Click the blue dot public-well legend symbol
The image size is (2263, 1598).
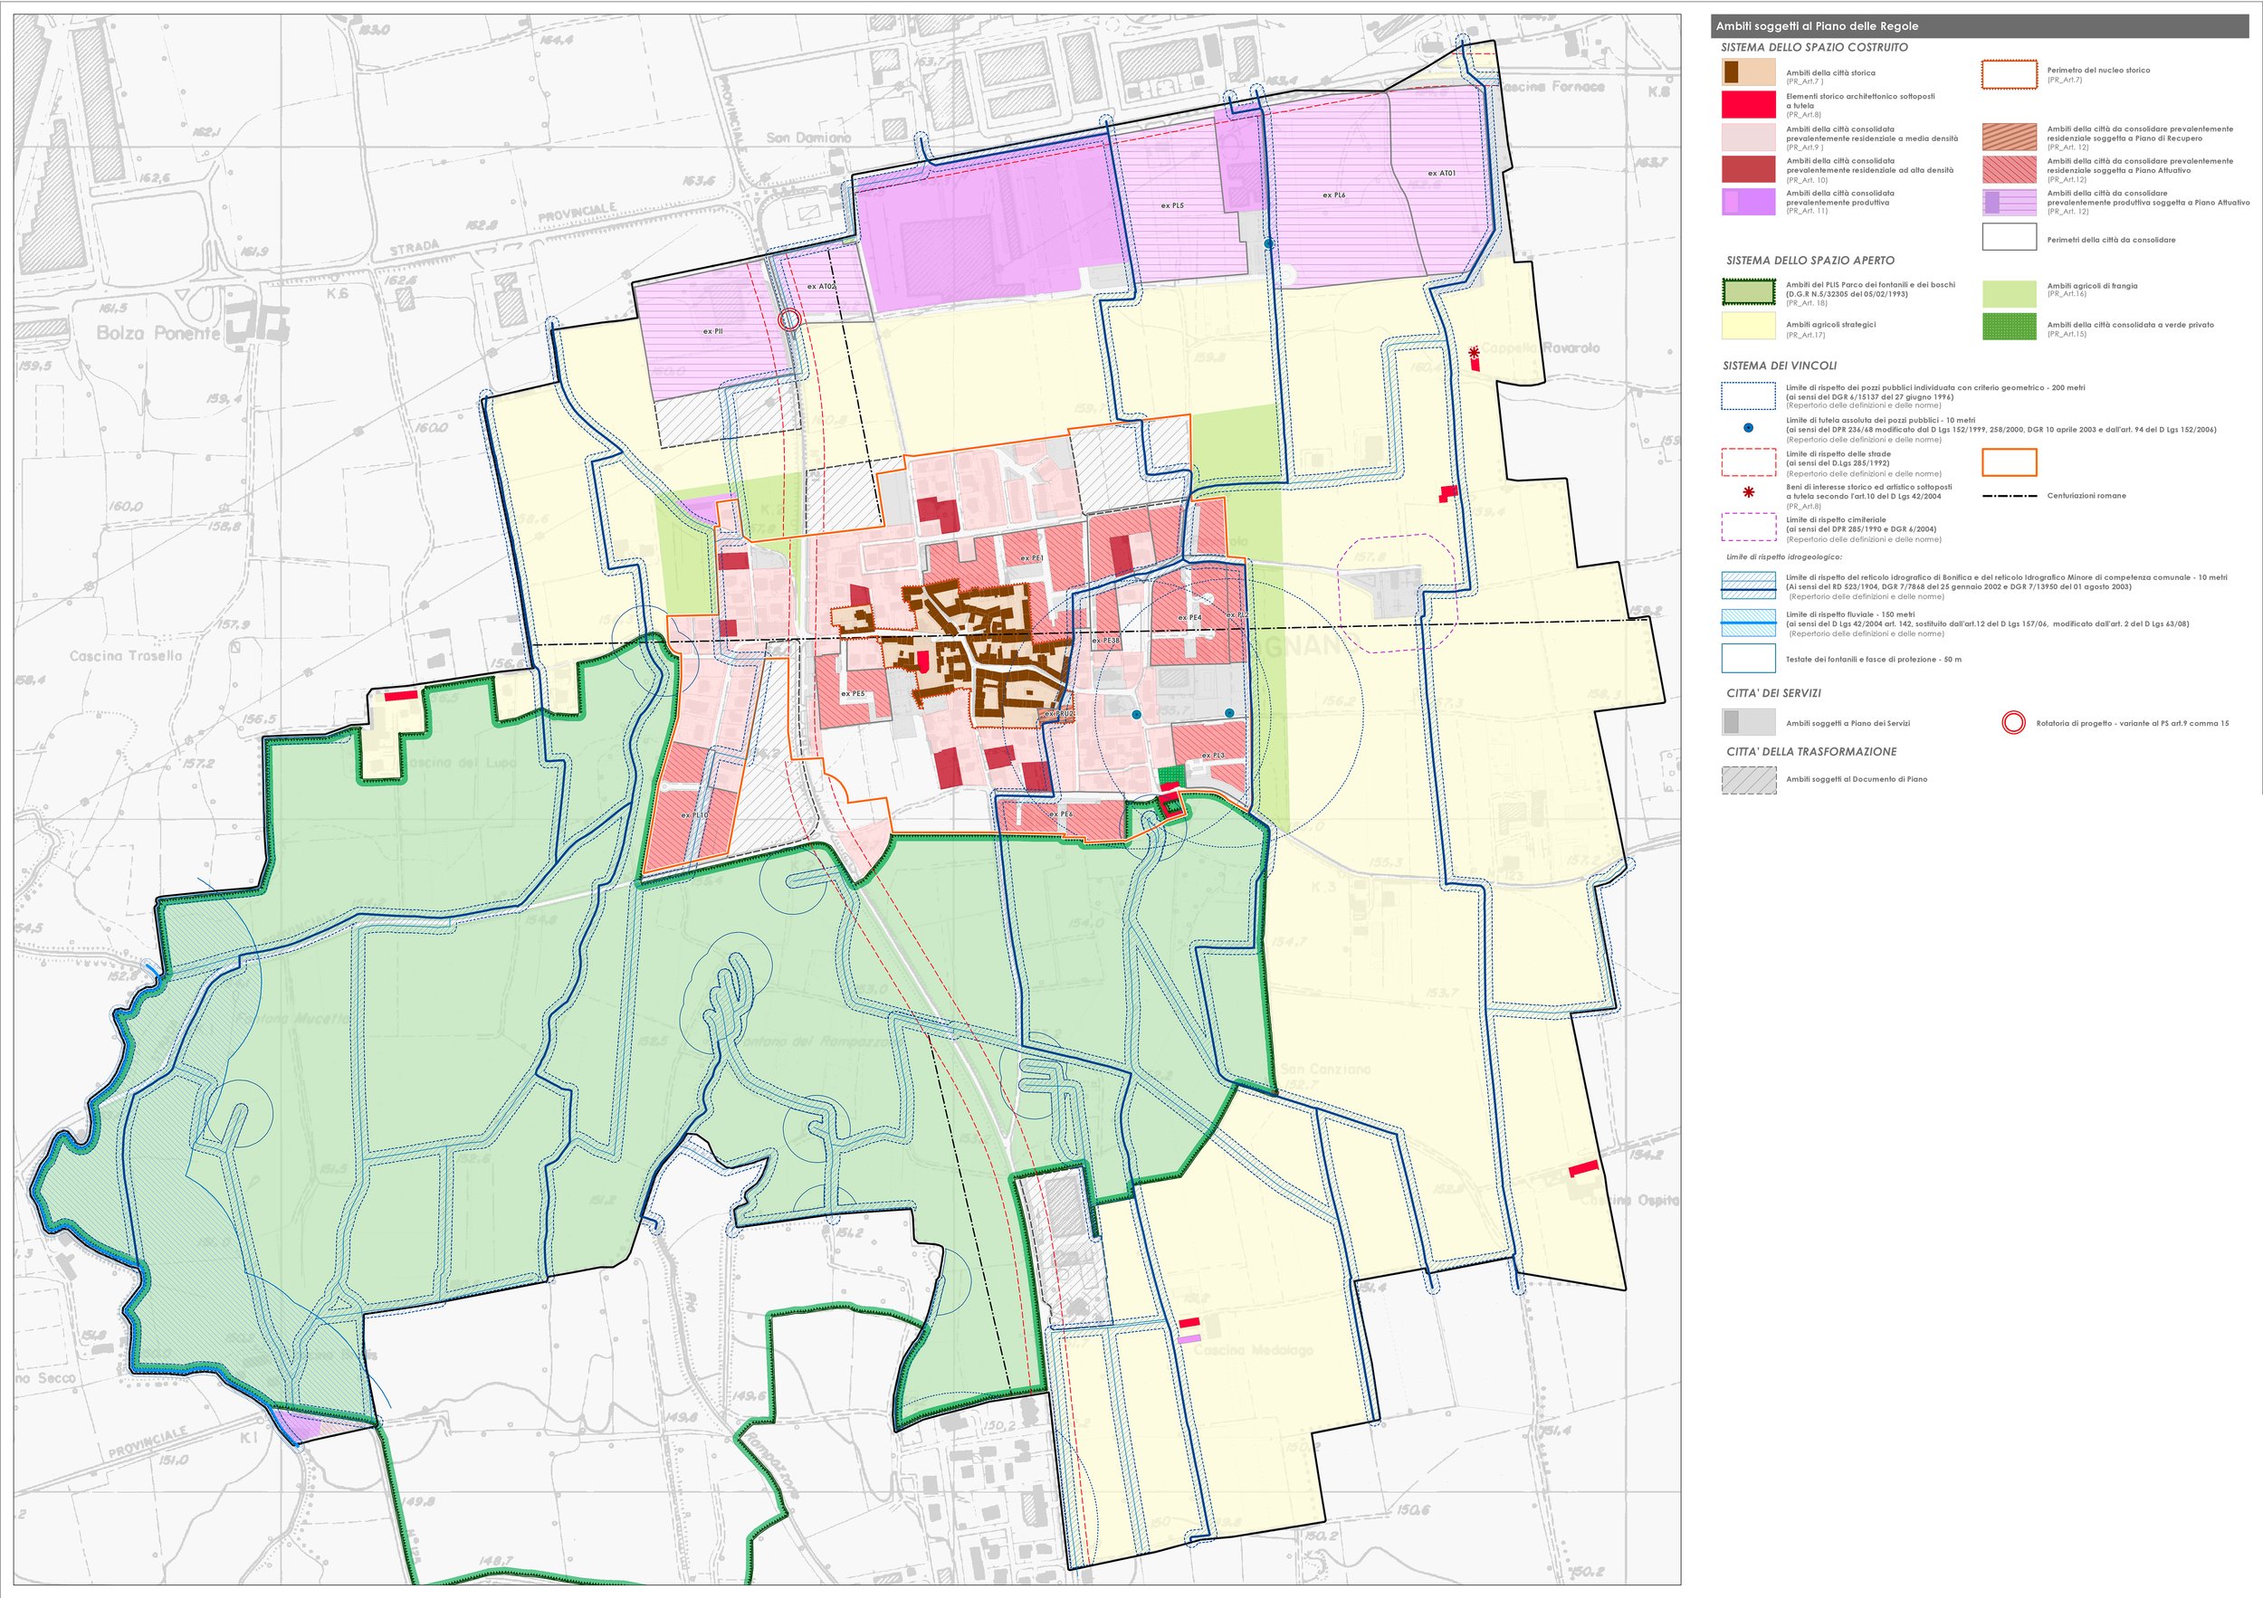(1749, 428)
